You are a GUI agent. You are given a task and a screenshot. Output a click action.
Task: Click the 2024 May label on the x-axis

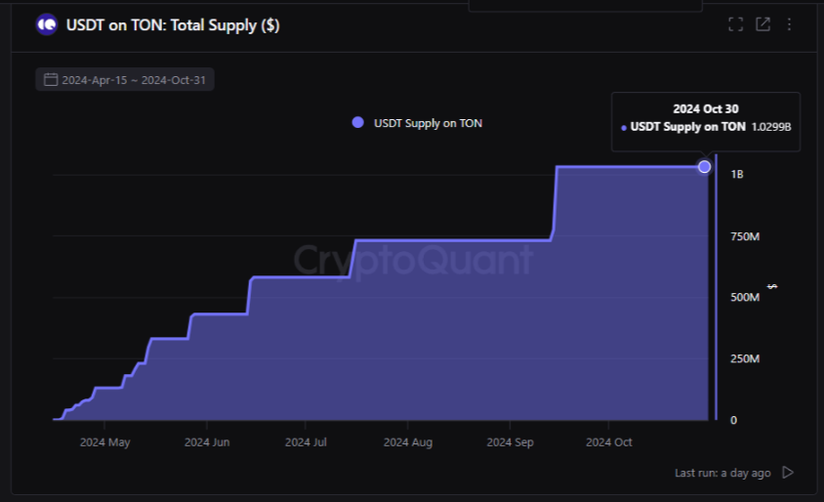[x=104, y=442]
